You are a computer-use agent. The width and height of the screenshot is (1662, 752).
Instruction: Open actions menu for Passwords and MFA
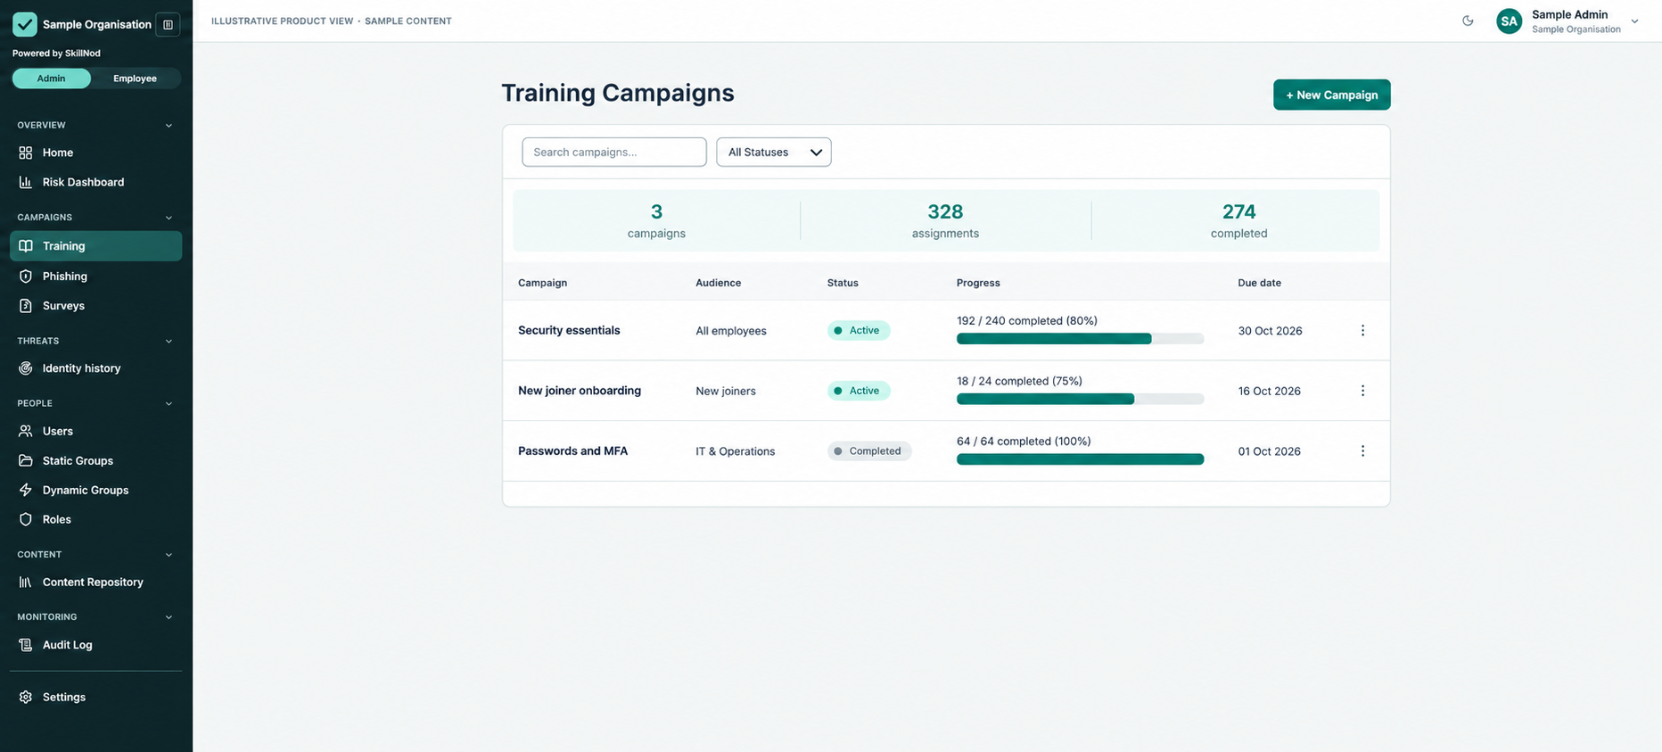click(x=1362, y=450)
